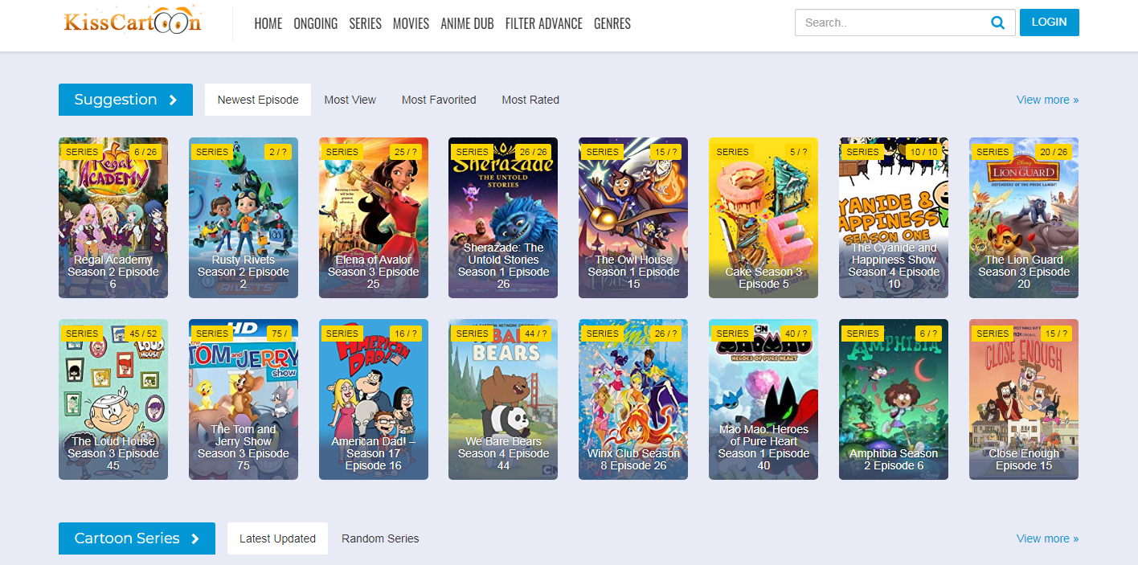Viewport: 1138px width, 565px height.
Task: Click SERIES badge on Winx Club card
Action: pos(602,334)
